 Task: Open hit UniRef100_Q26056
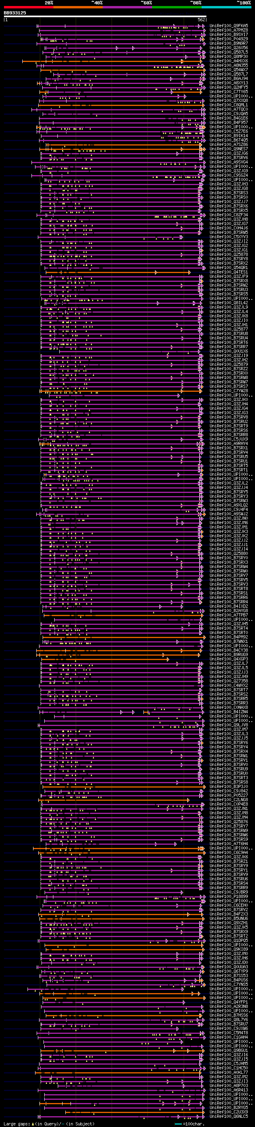tap(229, 48)
